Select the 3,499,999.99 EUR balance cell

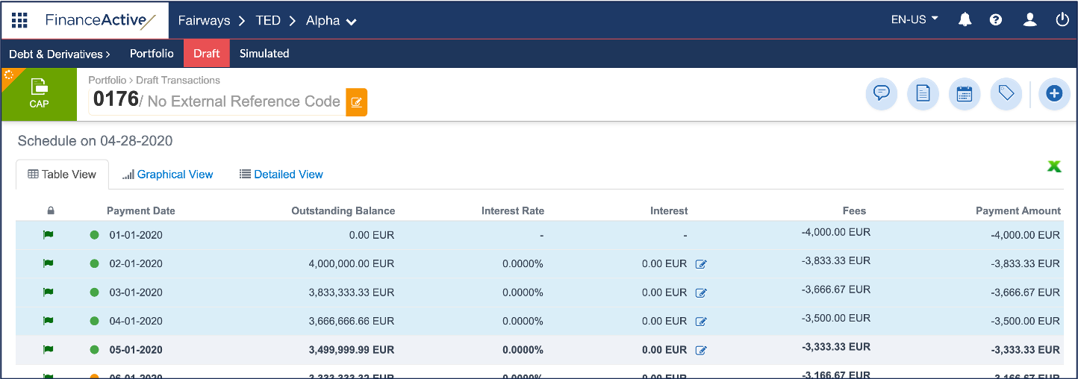tap(351, 349)
